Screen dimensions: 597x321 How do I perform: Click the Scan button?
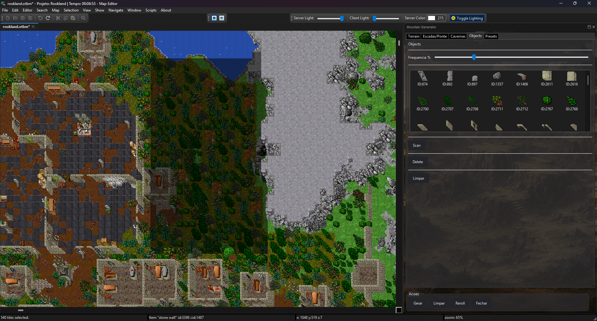pyautogui.click(x=417, y=145)
